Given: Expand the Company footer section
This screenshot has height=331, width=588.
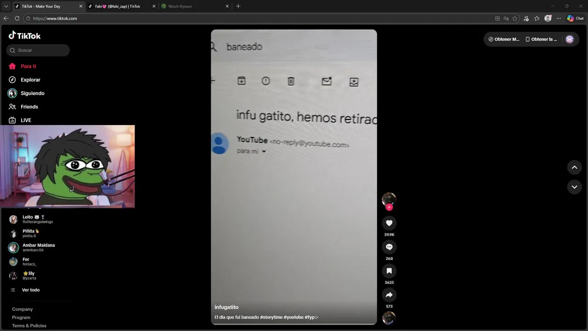Looking at the screenshot, I should pyautogui.click(x=22, y=309).
